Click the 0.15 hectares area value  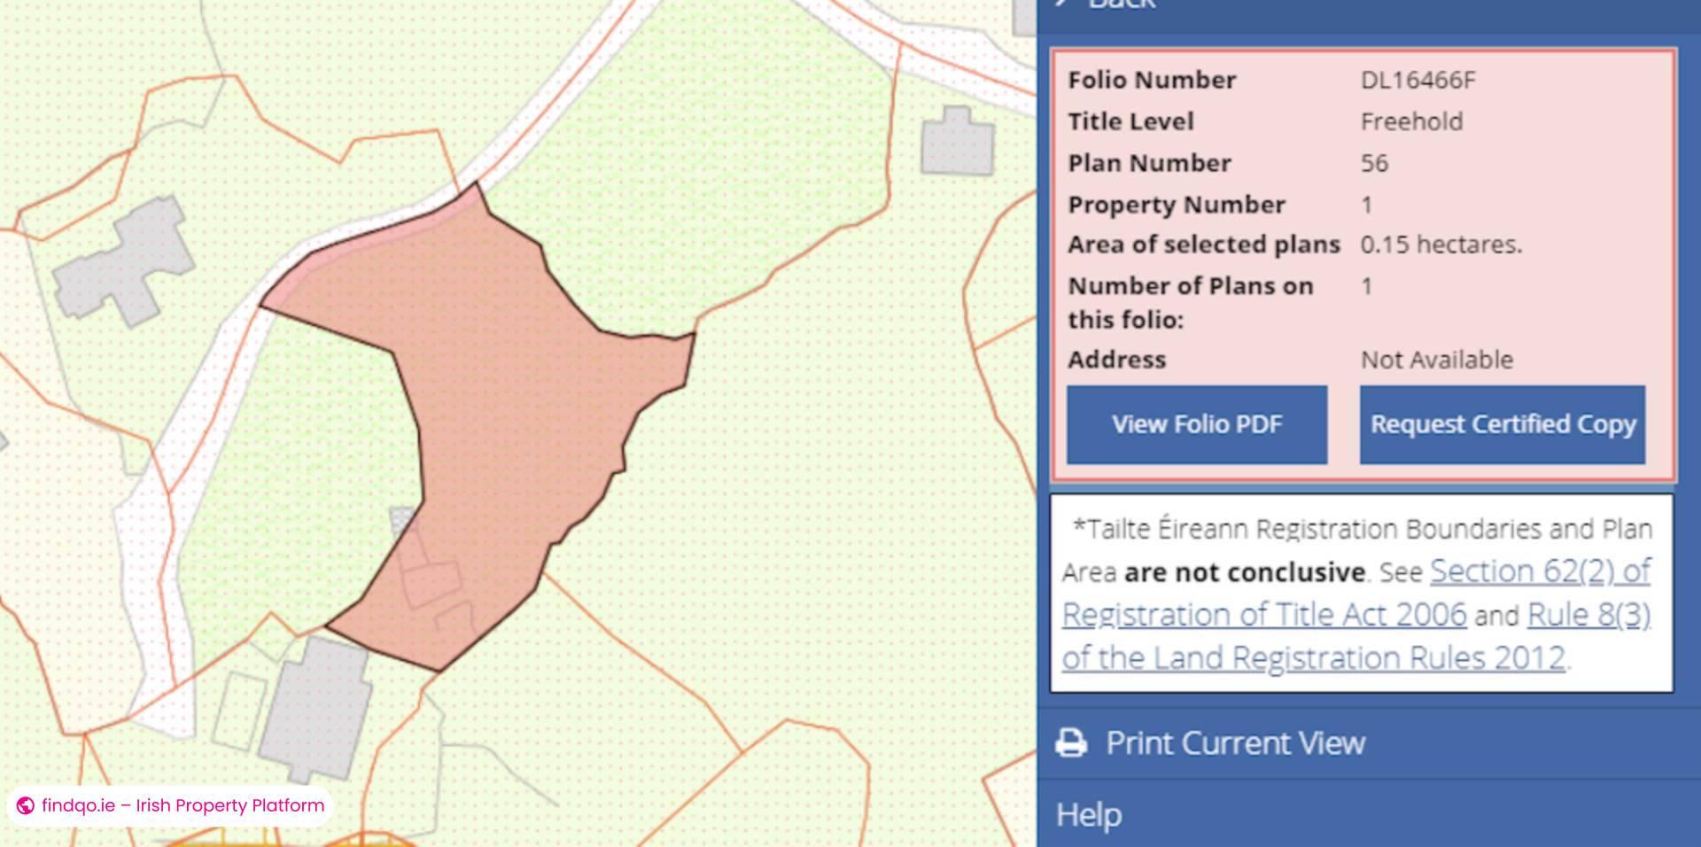coord(1441,245)
